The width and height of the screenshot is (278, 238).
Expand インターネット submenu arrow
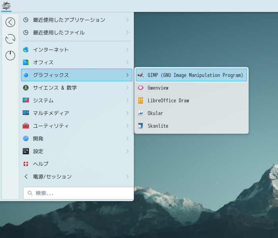coord(127,50)
